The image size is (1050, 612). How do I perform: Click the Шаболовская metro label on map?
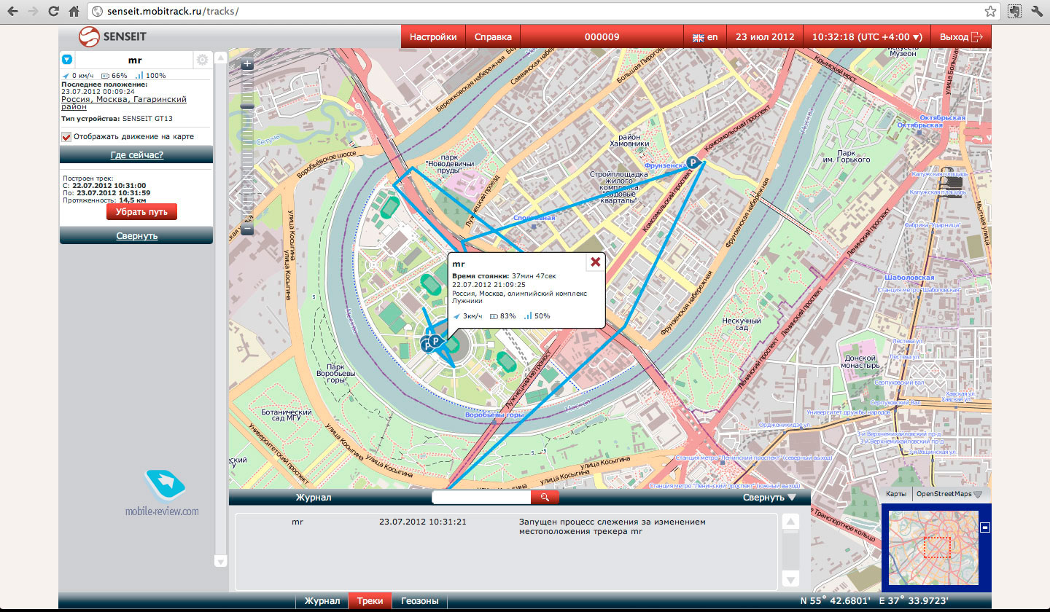click(908, 278)
